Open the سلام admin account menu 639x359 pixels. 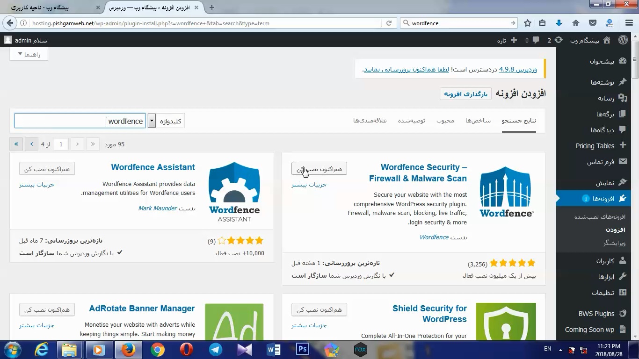point(26,40)
